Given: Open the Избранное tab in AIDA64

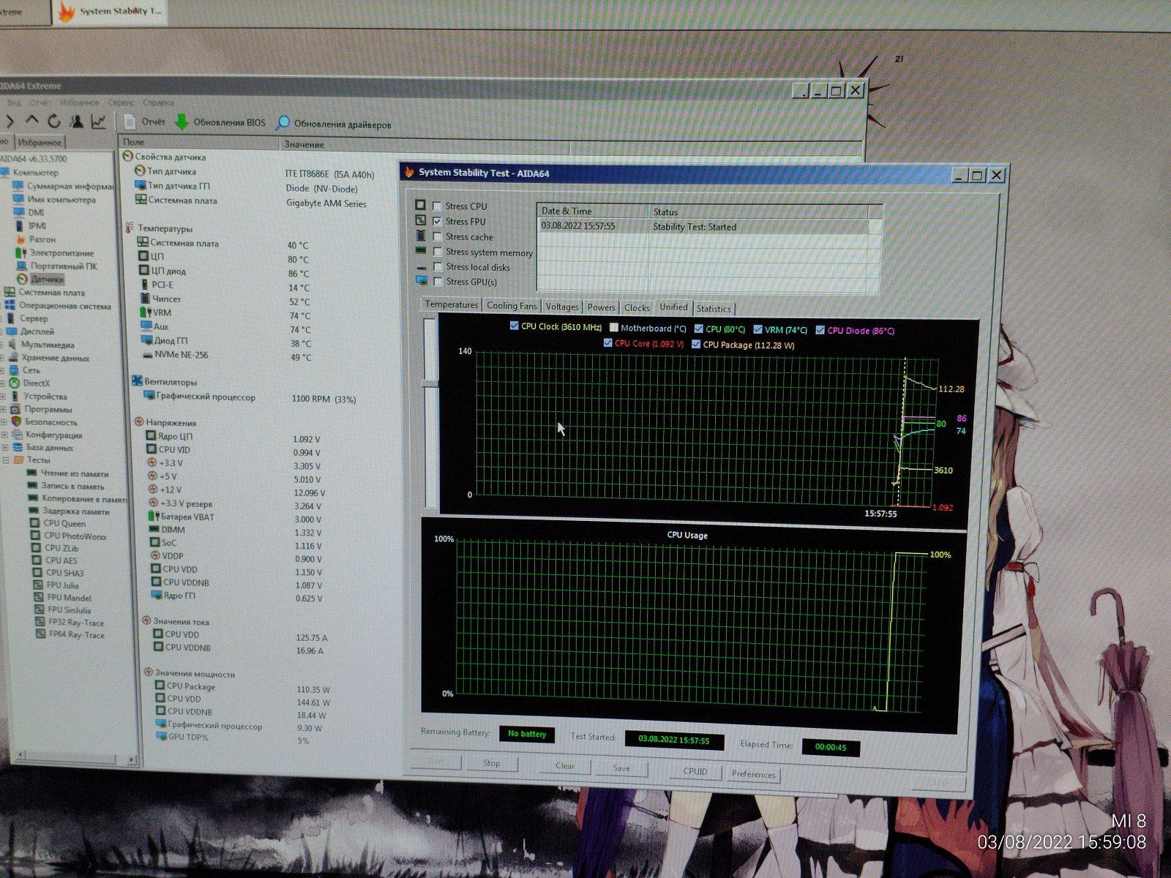Looking at the screenshot, I should coord(40,143).
